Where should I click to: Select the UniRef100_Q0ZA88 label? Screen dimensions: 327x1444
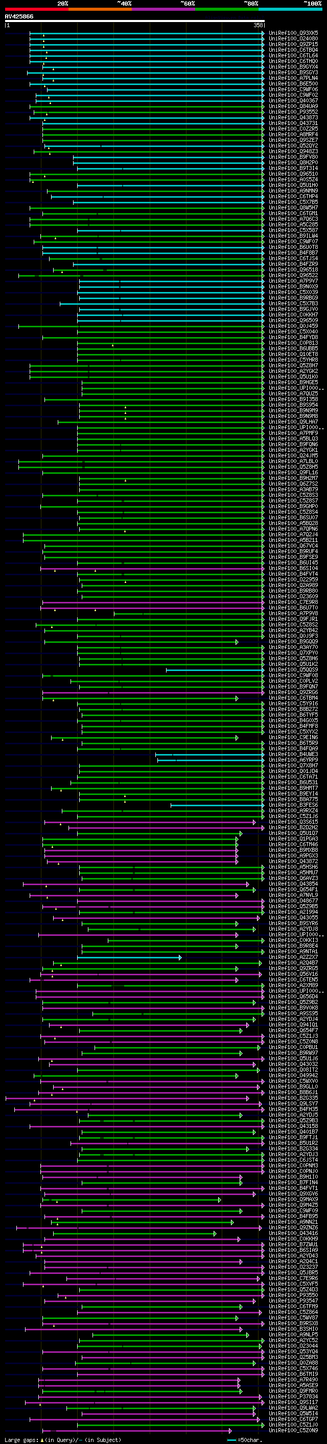coord(293,1363)
